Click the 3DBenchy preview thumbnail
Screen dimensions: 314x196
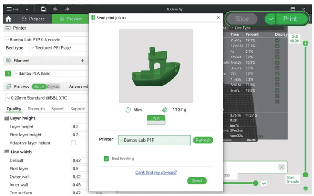pyautogui.click(x=156, y=66)
